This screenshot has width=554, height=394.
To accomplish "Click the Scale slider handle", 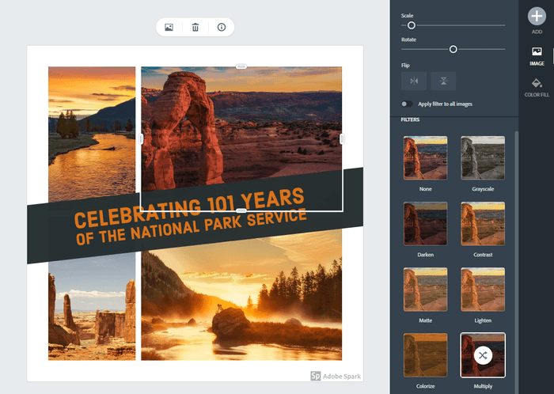I will coord(412,25).
